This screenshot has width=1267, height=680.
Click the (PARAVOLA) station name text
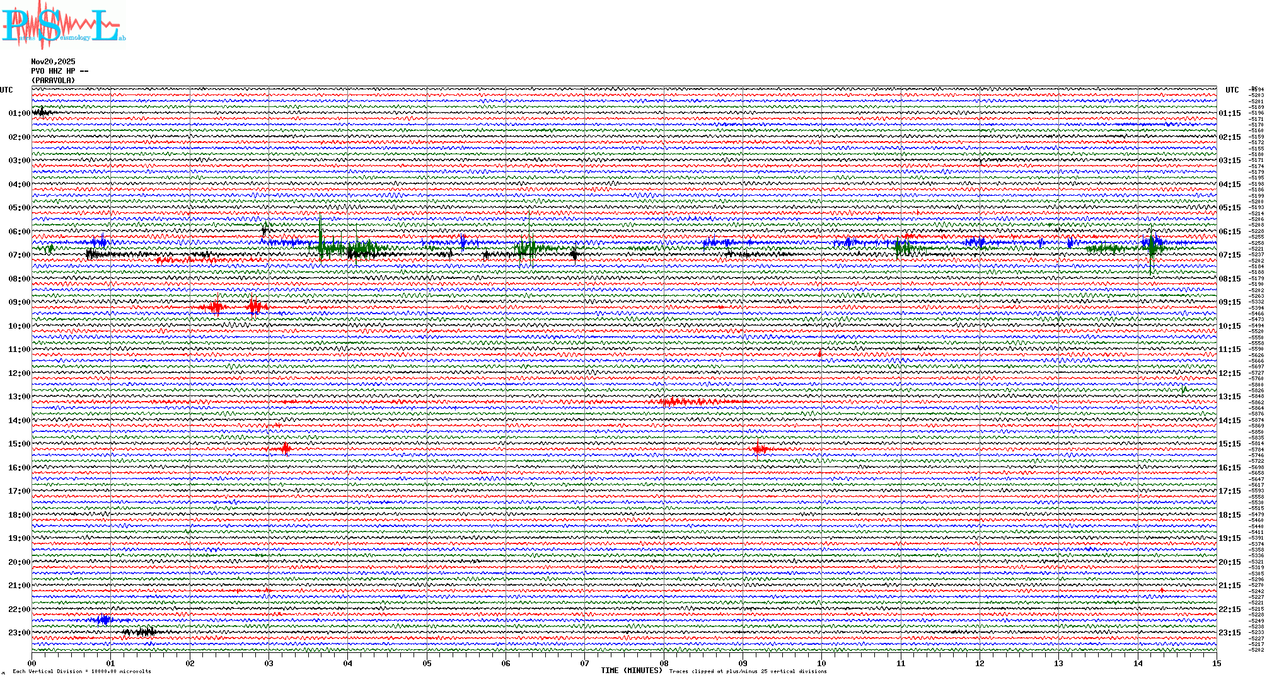click(x=53, y=81)
